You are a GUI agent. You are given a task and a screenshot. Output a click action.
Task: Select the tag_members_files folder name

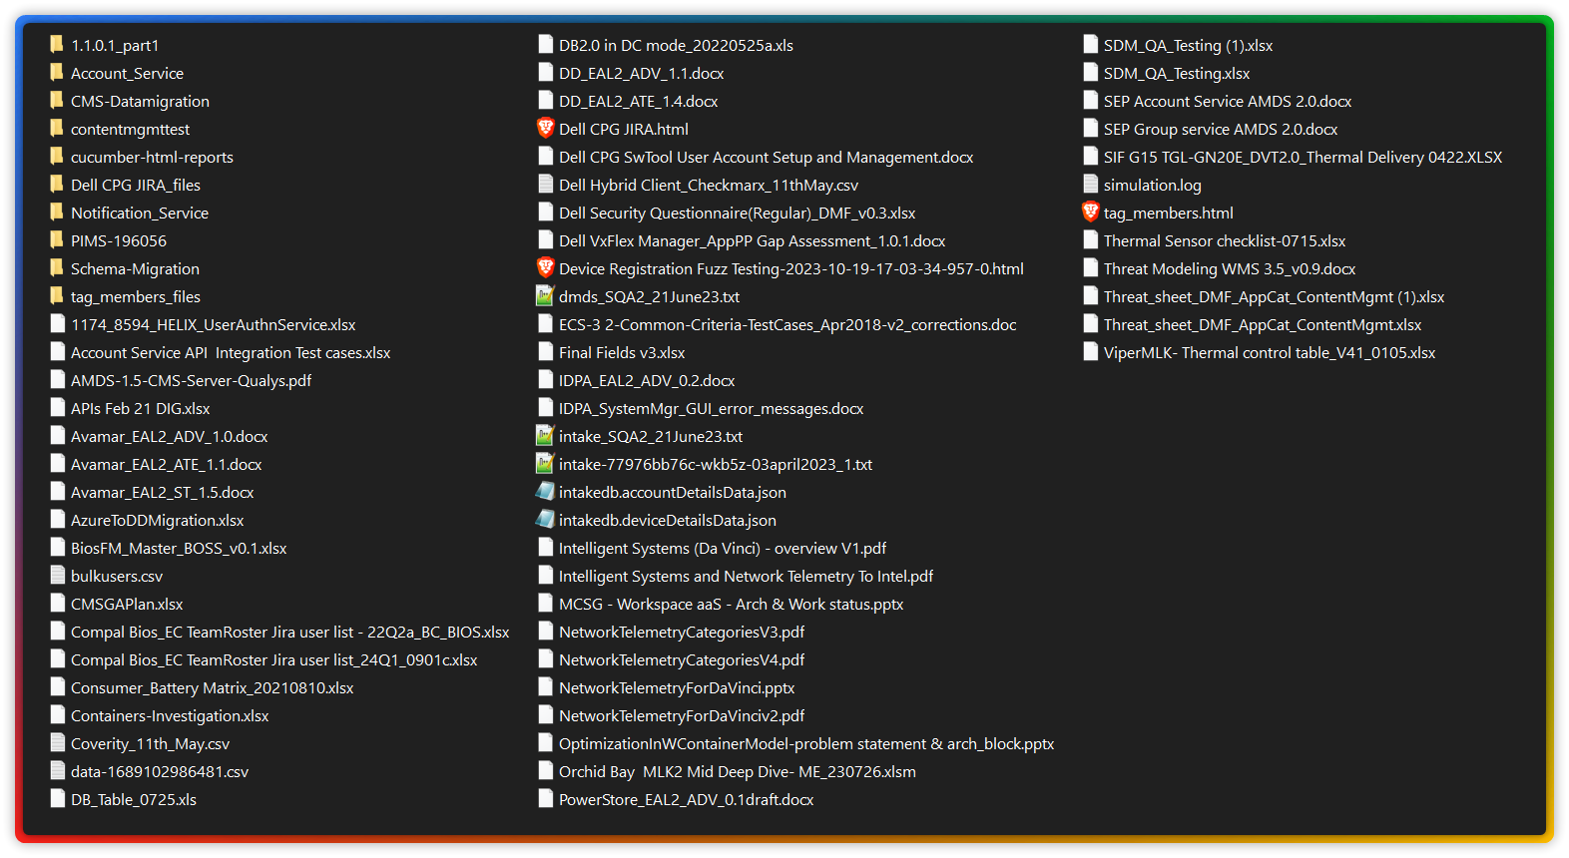136,296
